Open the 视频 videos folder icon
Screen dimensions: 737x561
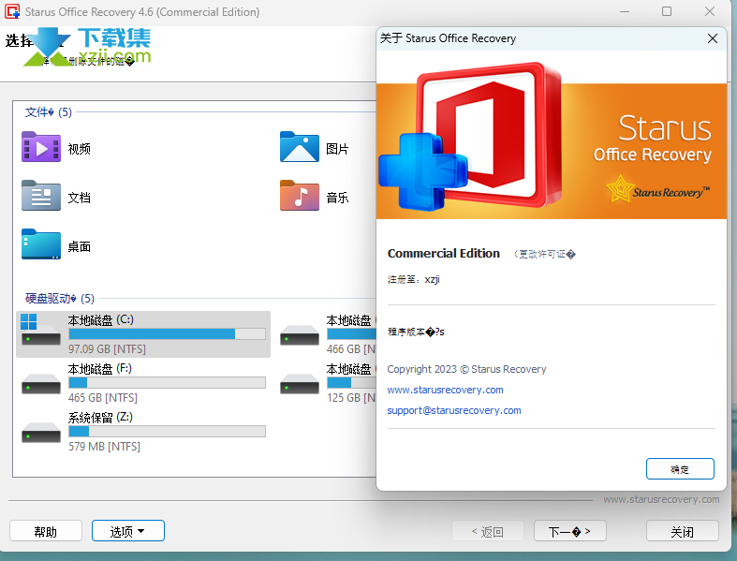[x=41, y=147]
